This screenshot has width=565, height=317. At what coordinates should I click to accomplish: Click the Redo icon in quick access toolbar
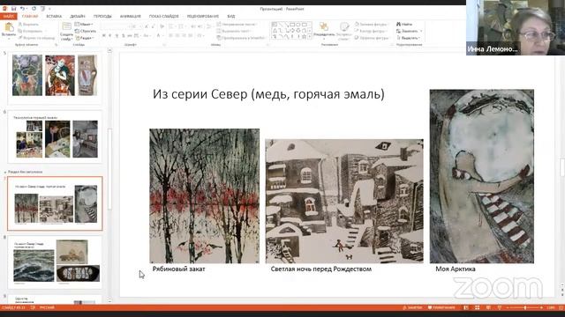pos(34,9)
